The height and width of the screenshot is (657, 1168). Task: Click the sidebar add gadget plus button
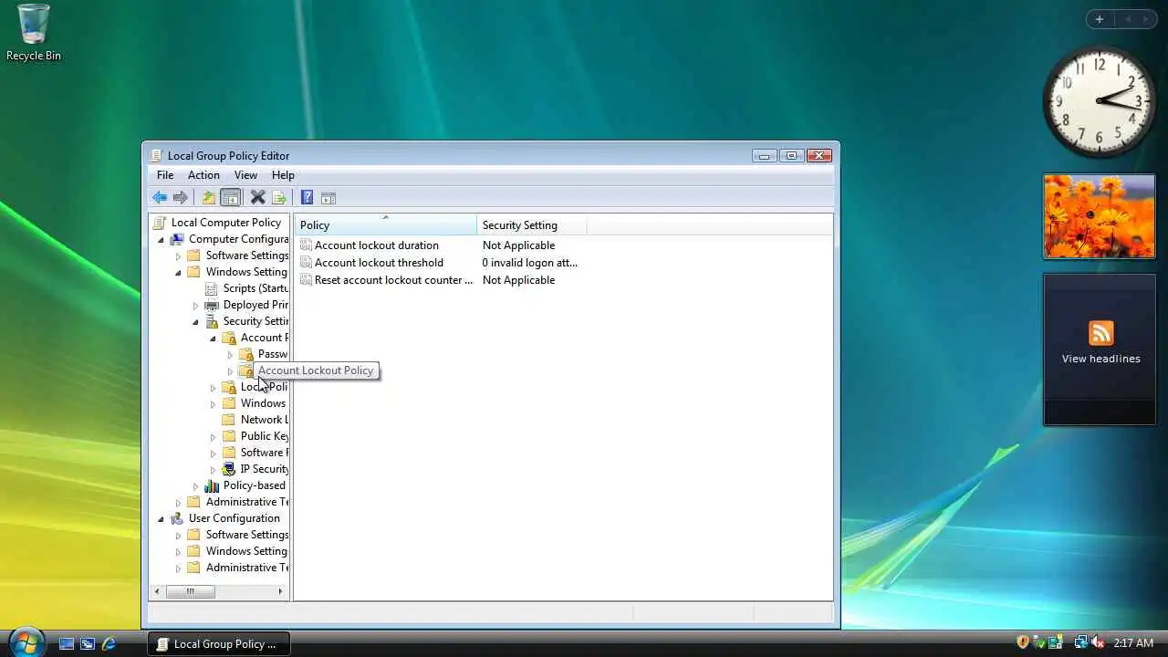[x=1100, y=19]
